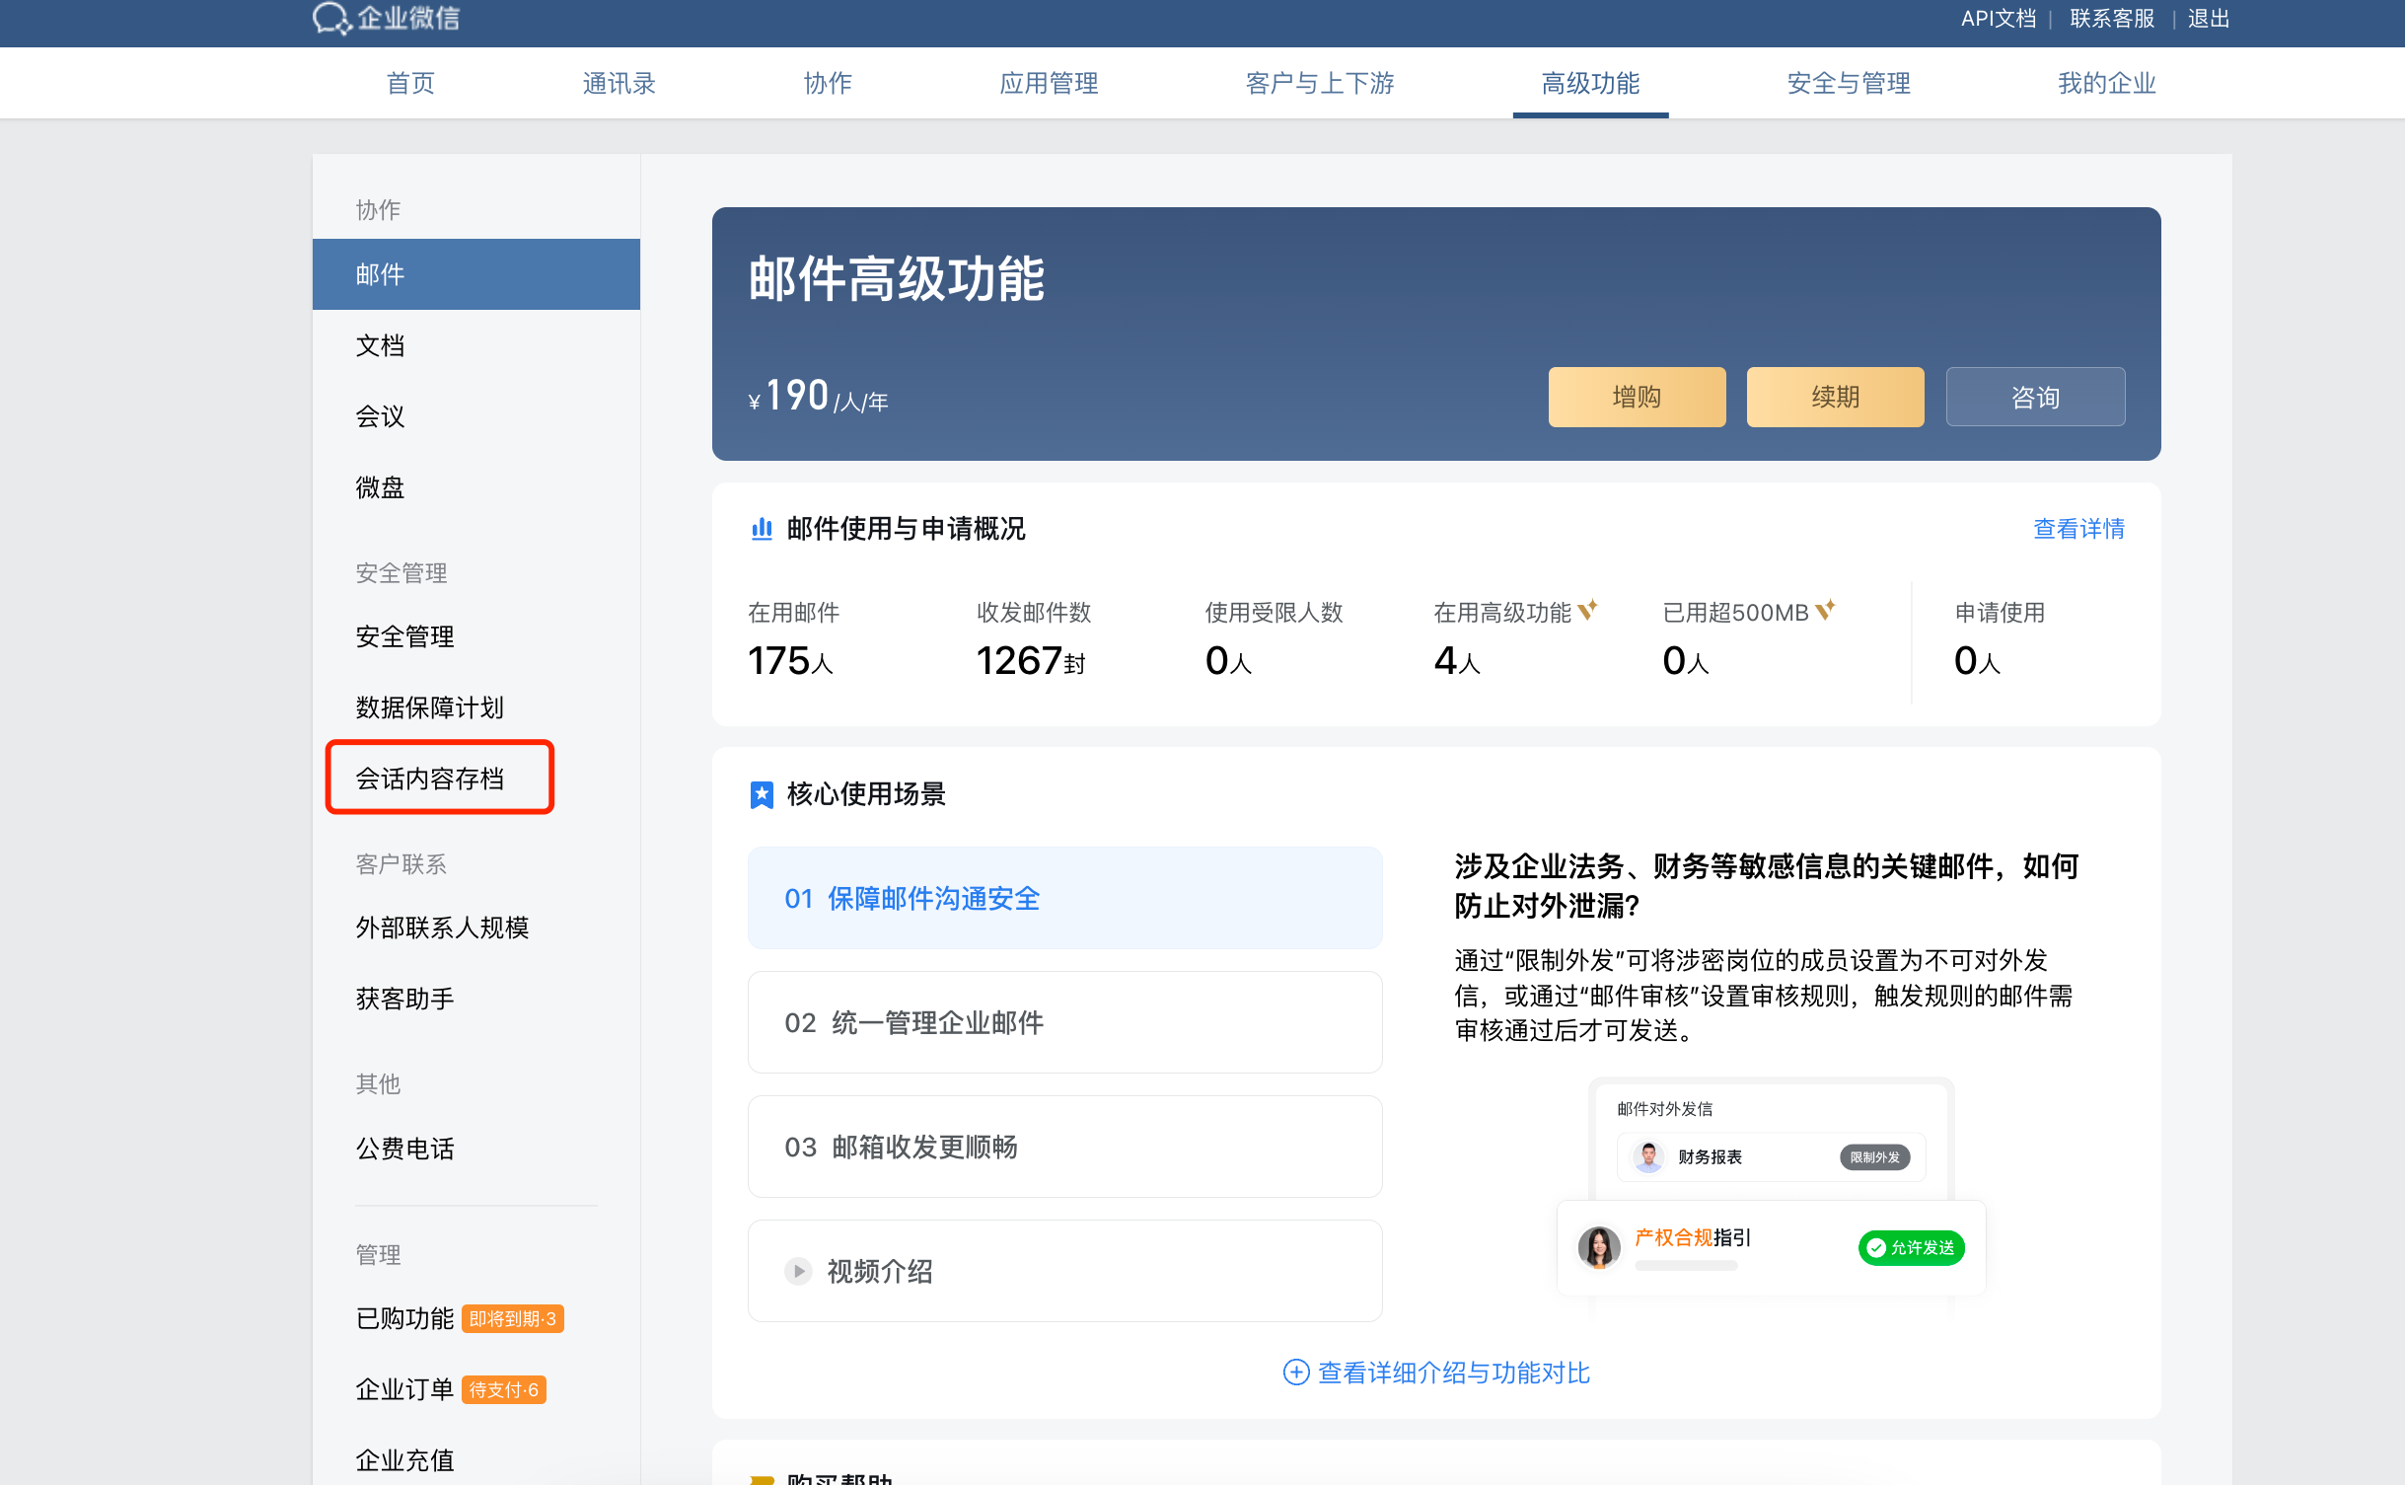
Task: Select 文档 in the sidebar
Action: 476,345
